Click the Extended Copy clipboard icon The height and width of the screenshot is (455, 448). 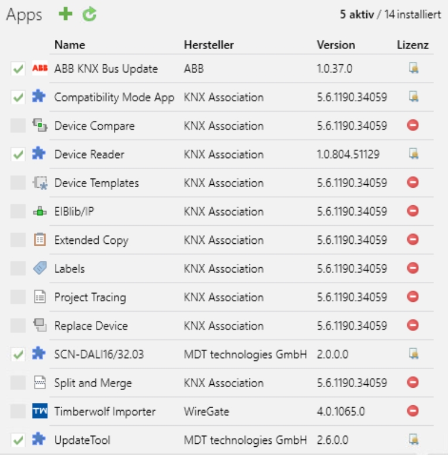40,240
